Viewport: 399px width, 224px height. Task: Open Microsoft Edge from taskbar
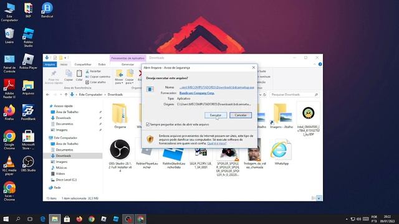point(42,219)
